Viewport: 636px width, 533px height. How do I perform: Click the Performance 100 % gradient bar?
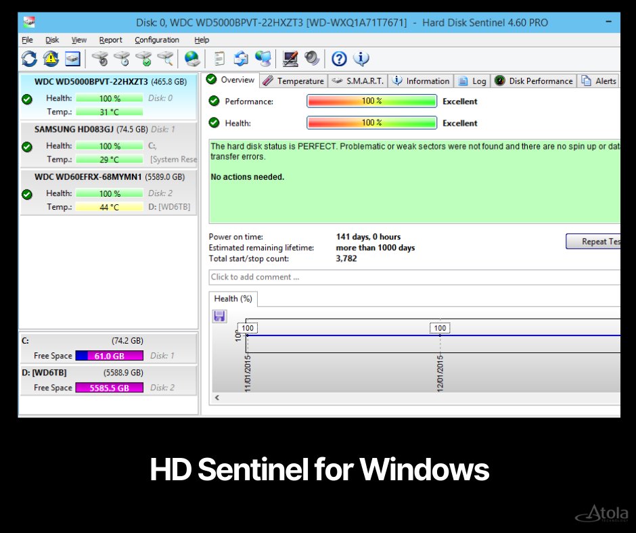[371, 101]
